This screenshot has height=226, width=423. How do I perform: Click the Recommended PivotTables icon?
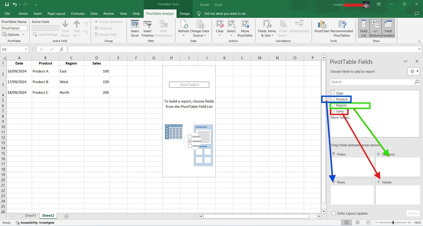pyautogui.click(x=342, y=28)
